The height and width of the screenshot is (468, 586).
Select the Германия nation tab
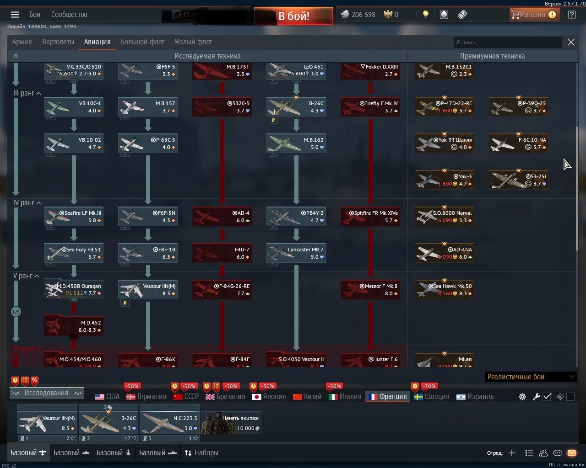pos(146,397)
